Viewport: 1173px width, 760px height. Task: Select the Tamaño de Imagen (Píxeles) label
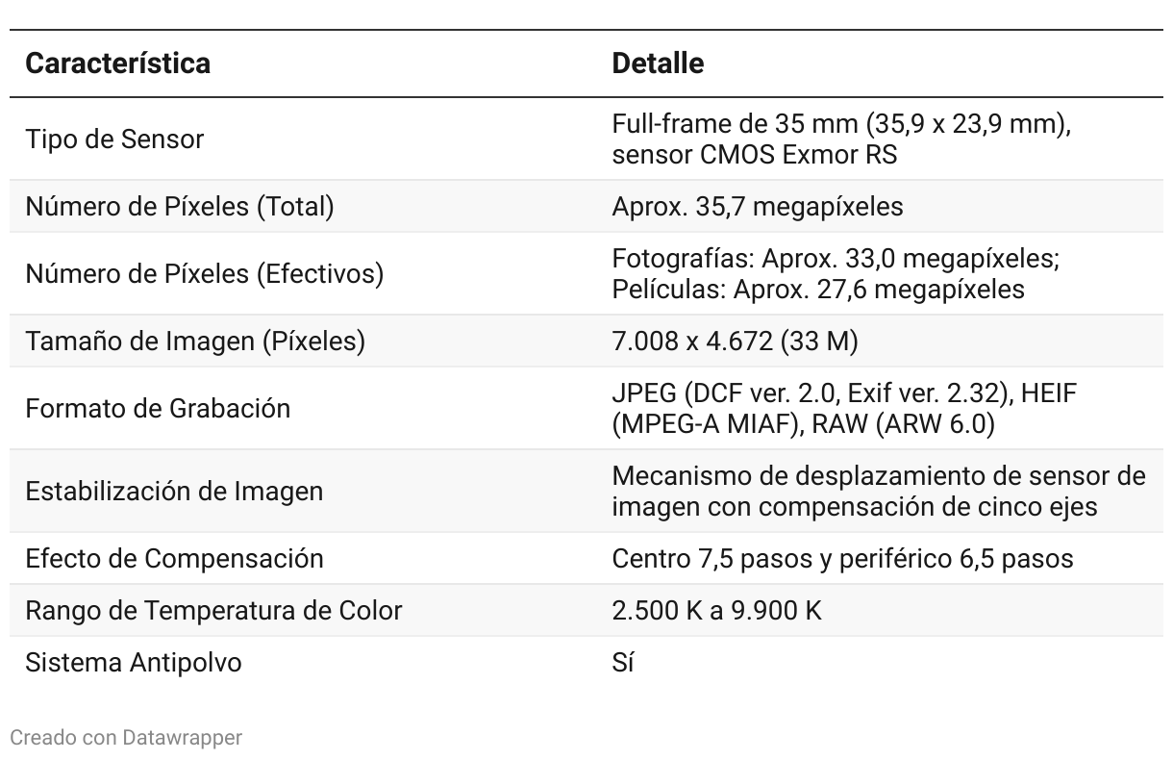[195, 341]
